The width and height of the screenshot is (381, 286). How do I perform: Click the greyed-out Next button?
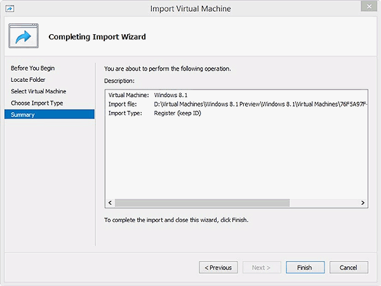click(261, 268)
